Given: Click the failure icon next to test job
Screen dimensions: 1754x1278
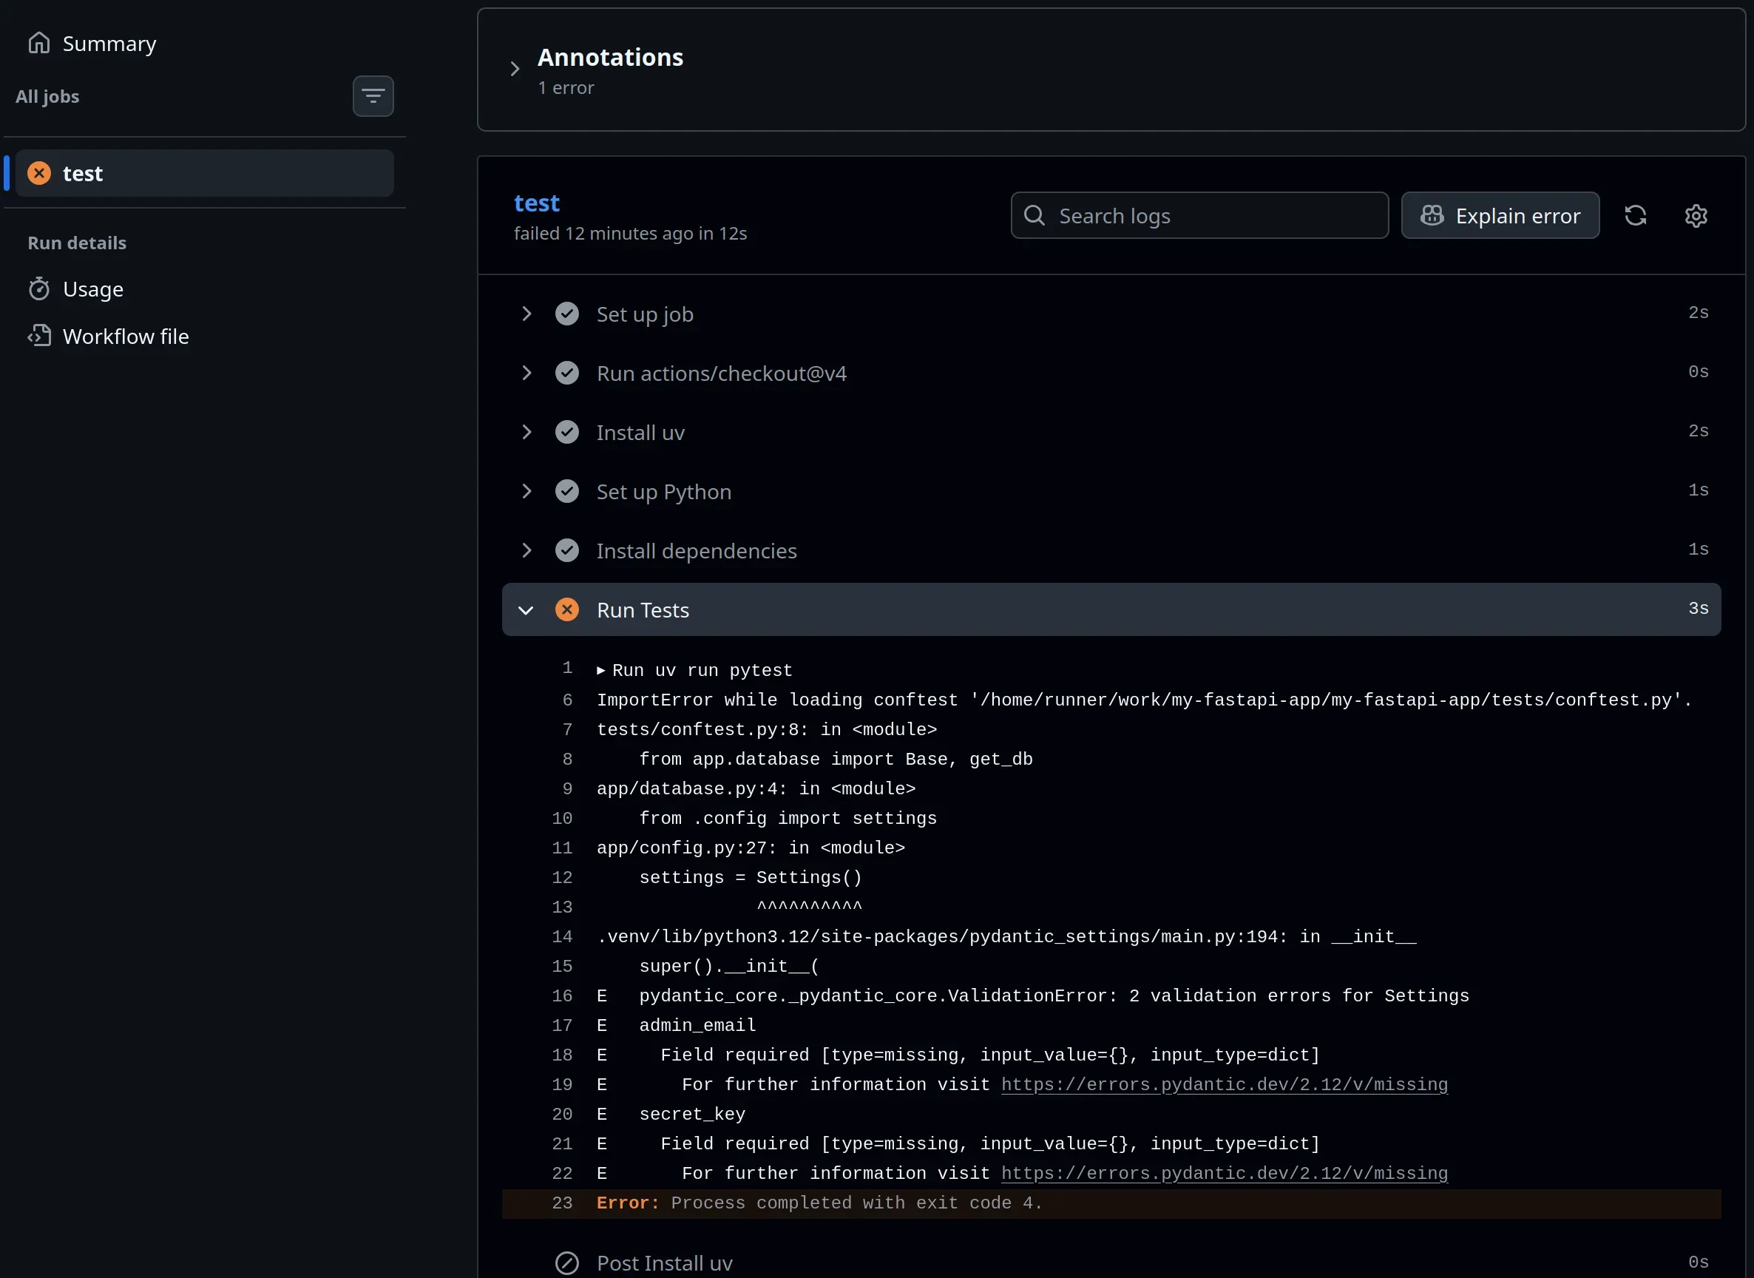Looking at the screenshot, I should pyautogui.click(x=38, y=172).
